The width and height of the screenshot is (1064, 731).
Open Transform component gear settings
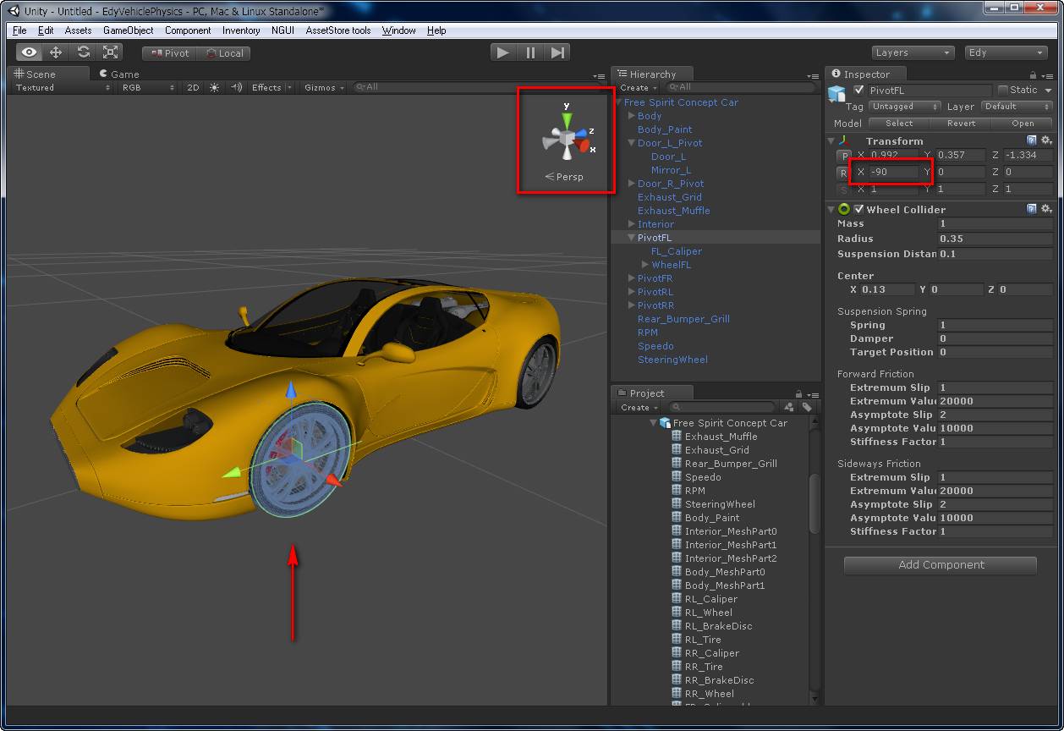[1046, 140]
